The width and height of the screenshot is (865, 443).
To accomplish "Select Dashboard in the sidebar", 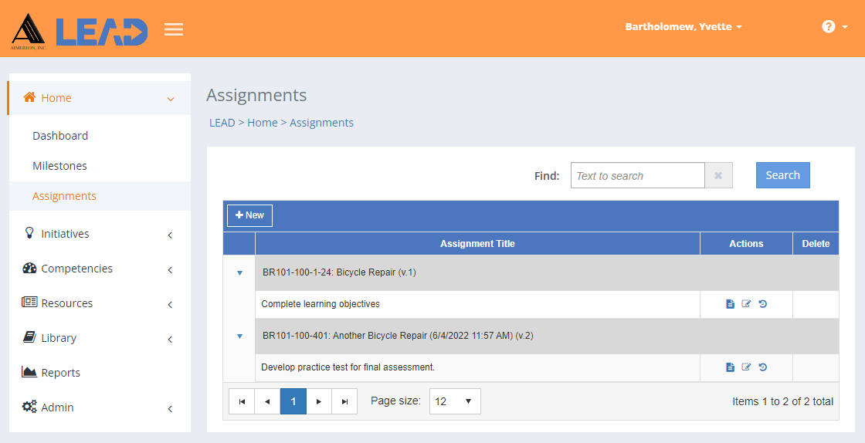I will 60,136.
